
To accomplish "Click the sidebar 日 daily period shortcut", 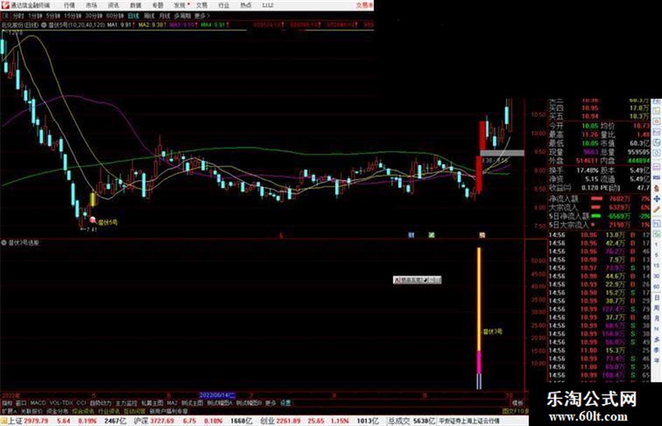I will coord(656,297).
